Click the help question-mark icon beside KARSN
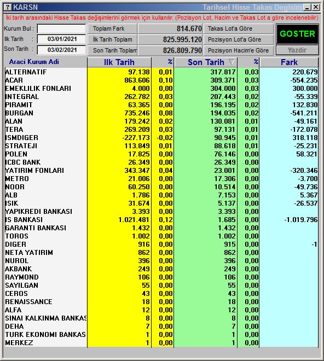 (8, 7)
